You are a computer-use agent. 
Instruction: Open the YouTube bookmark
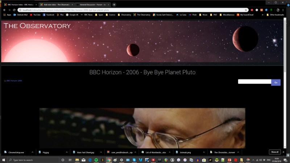tap(35, 15)
